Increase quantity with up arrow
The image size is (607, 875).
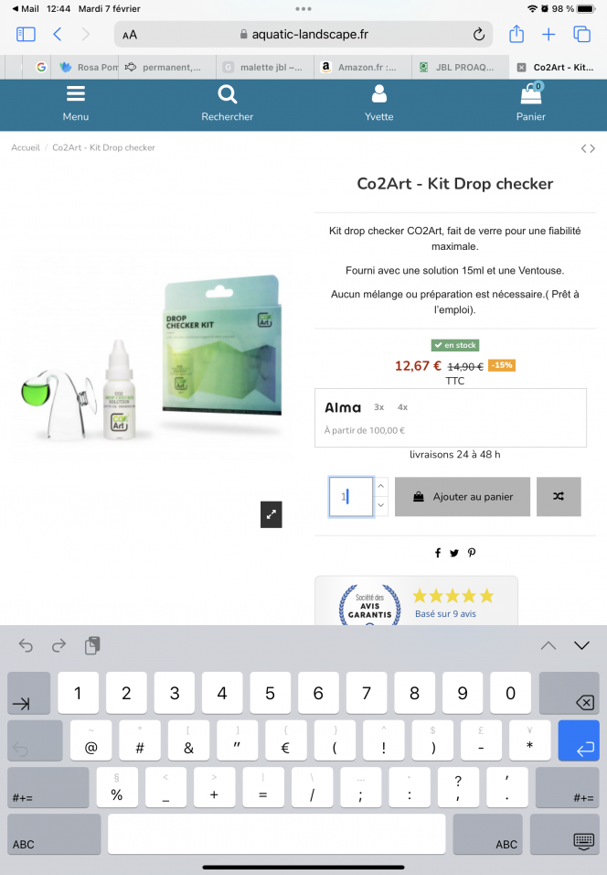380,486
